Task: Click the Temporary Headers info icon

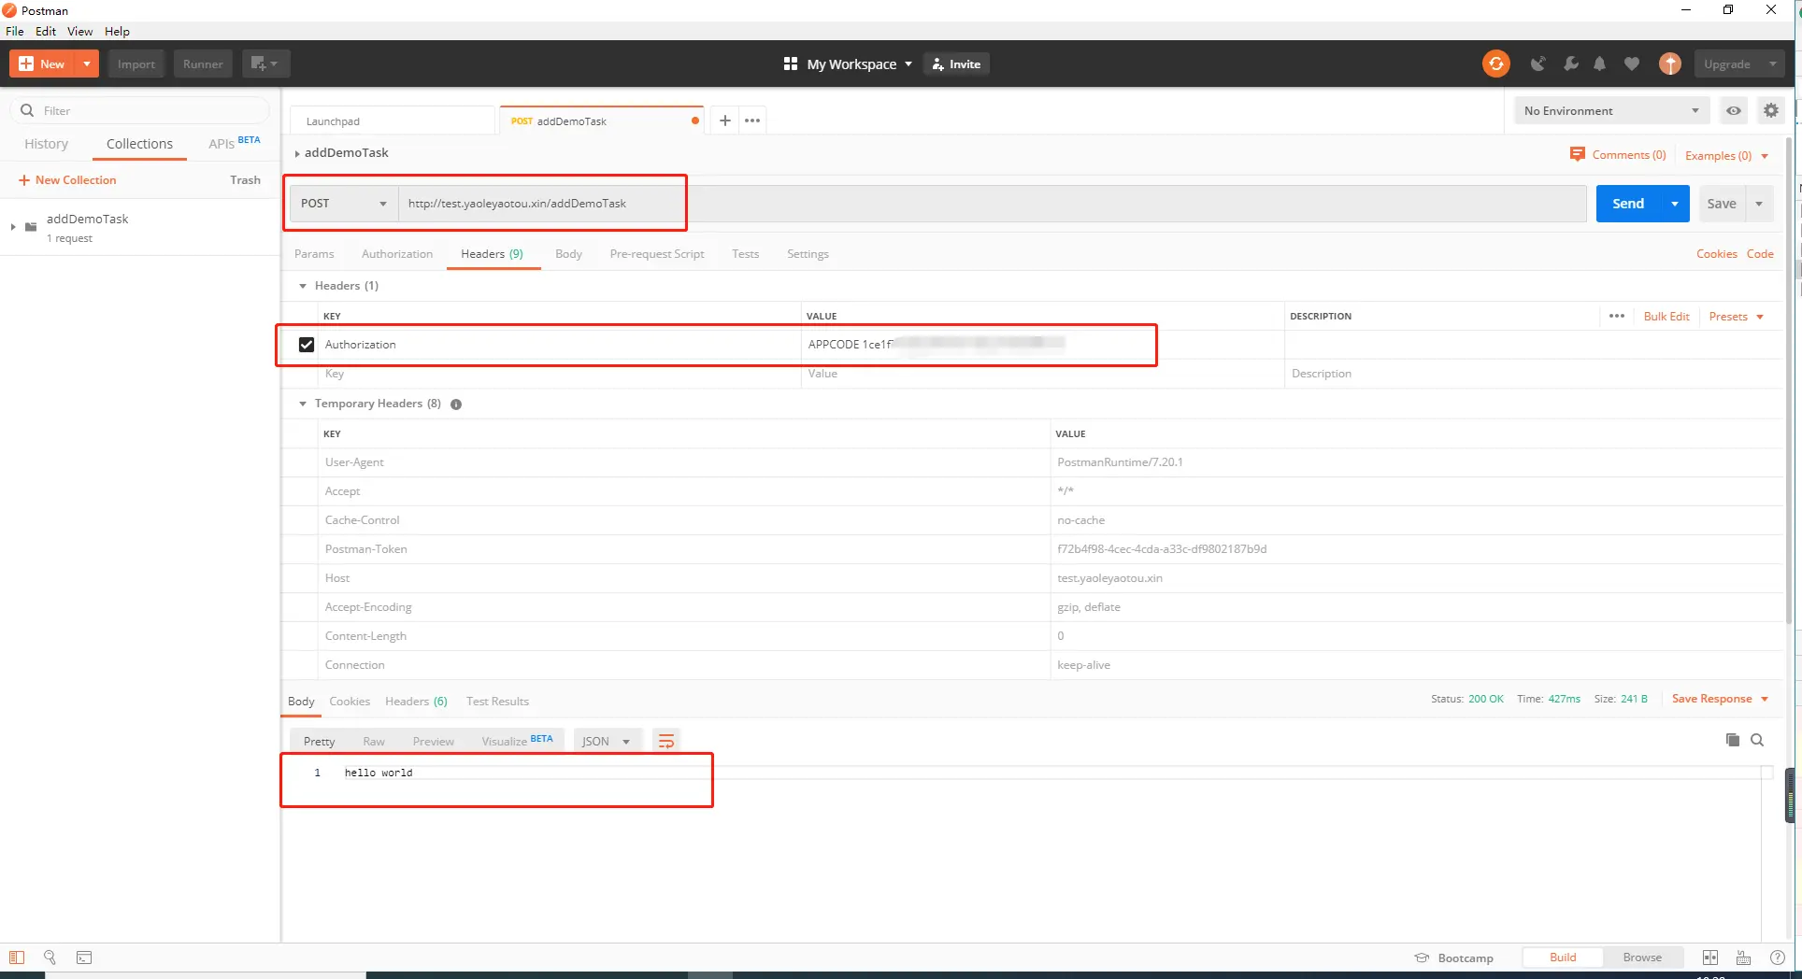Action: [456, 404]
